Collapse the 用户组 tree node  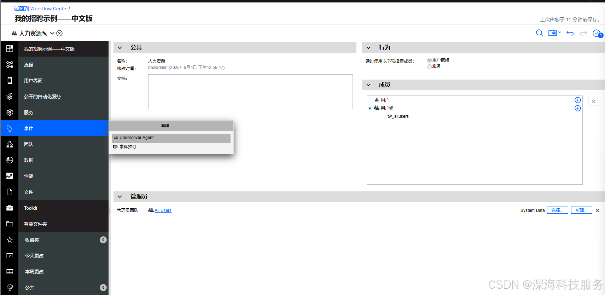[x=370, y=109]
